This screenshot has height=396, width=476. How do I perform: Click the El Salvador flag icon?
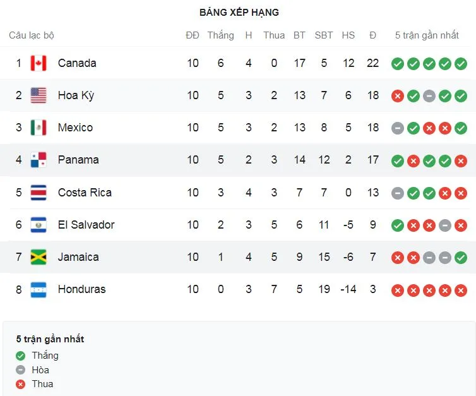(x=39, y=224)
